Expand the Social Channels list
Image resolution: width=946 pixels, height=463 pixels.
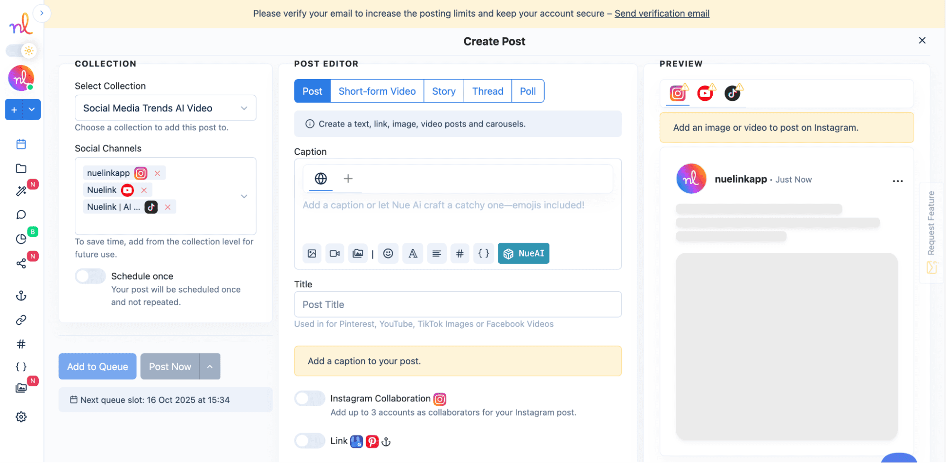coord(244,196)
